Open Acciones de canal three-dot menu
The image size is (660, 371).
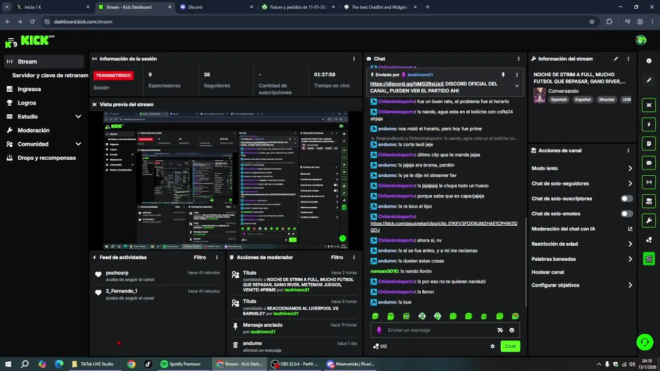pyautogui.click(x=628, y=150)
